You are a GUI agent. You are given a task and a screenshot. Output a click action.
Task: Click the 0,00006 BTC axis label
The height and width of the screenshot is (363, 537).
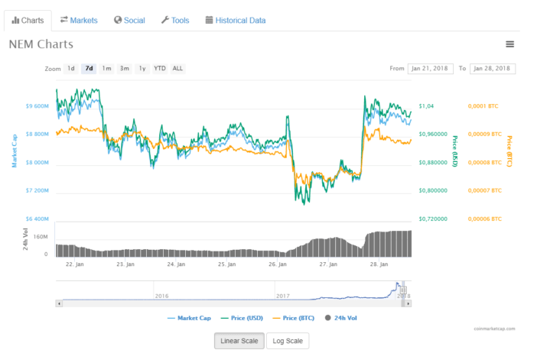(x=485, y=219)
